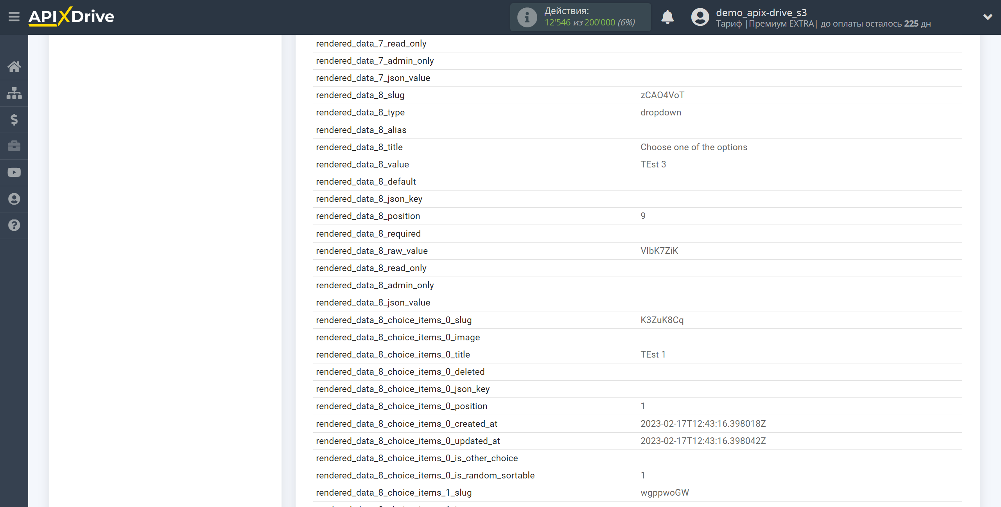Select the rendered_data_7_read_only row

tap(637, 43)
